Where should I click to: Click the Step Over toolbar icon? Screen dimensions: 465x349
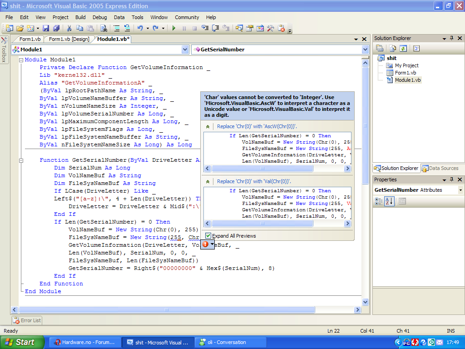coord(216,28)
